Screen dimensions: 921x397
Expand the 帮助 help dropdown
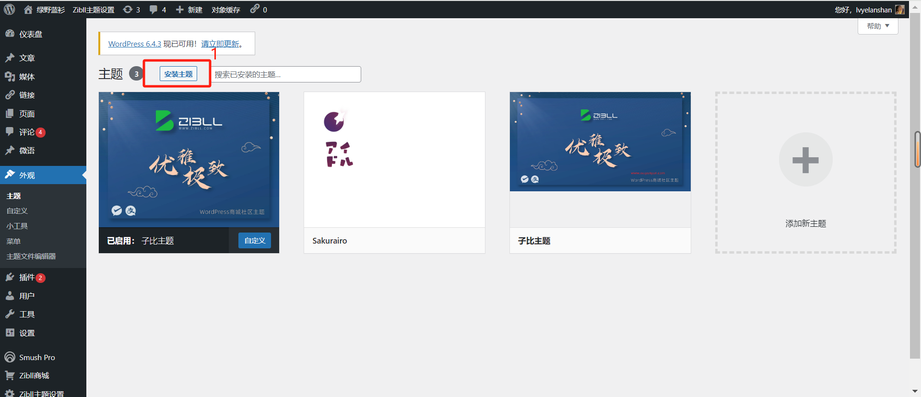(x=877, y=26)
